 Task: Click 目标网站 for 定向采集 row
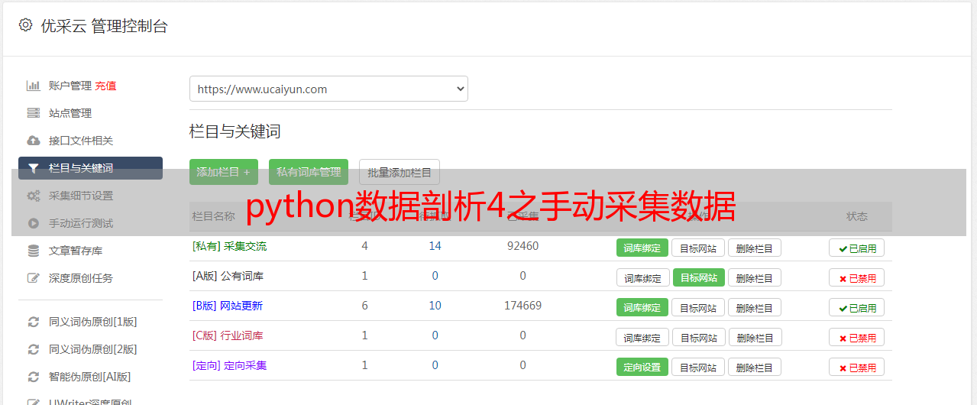[x=698, y=367]
